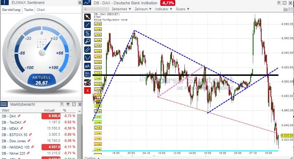The height and width of the screenshot is (159, 294).
Task: Edit pencil icon next to DB - TecDAX
Action: (24, 122)
